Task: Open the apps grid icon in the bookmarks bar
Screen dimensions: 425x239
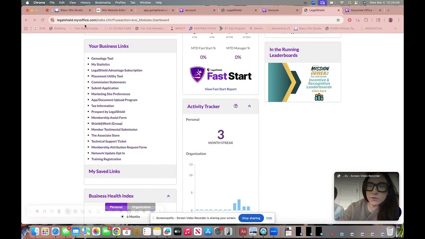Action: 26,28
